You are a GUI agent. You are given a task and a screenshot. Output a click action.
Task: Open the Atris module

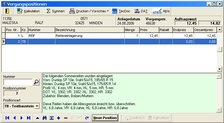161,11
